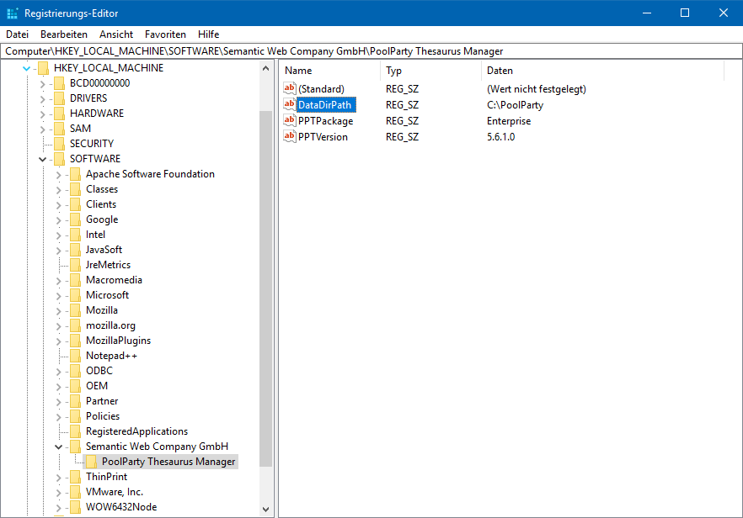Expand the Macromedia key
The height and width of the screenshot is (518, 743).
pyautogui.click(x=58, y=281)
